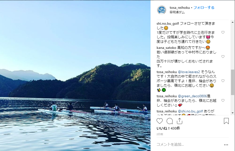Image resolution: width=235 pixels, height=151 pixels.
Task: Click the comments scrollbar down arrow
Action: (232, 113)
